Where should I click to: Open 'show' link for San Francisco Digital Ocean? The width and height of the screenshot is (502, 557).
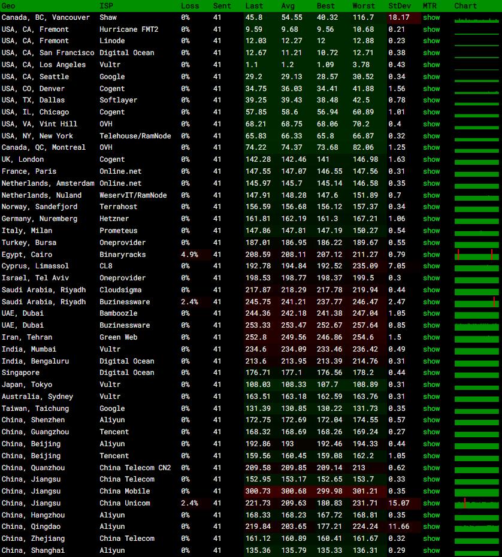431,53
